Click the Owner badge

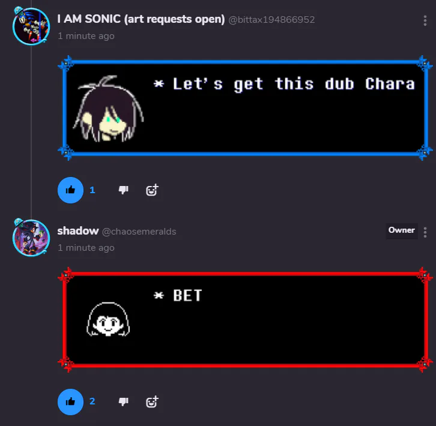[402, 230]
